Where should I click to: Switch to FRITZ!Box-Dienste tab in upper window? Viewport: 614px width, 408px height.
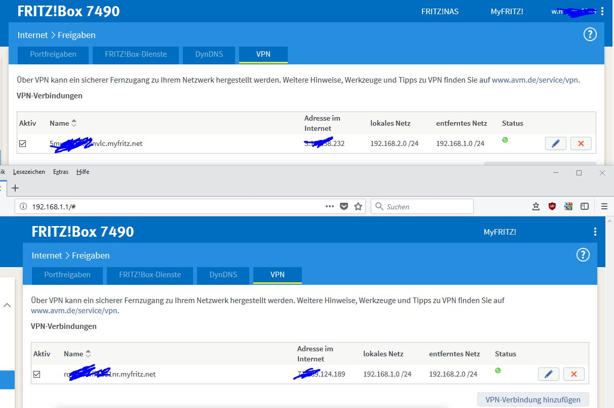(x=136, y=54)
